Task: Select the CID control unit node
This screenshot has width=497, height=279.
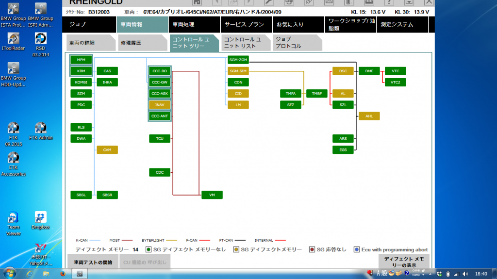Action: point(238,94)
